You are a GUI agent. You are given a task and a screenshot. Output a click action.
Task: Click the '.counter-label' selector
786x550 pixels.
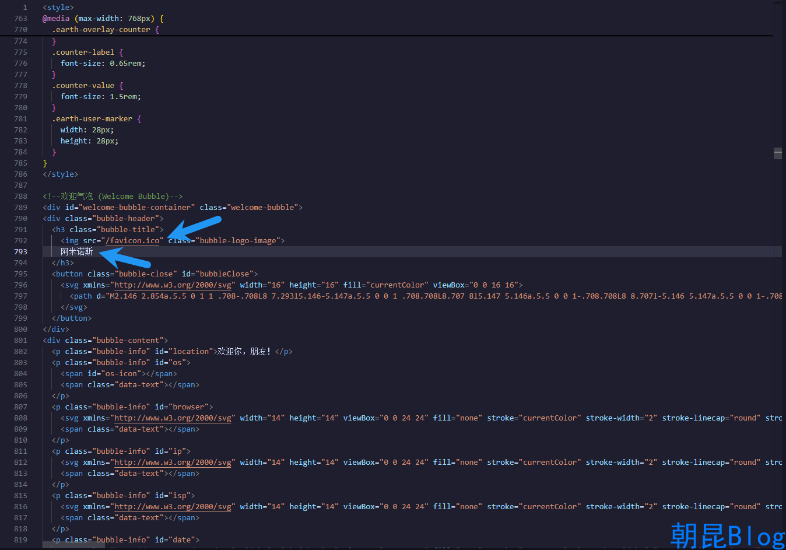[x=83, y=52]
